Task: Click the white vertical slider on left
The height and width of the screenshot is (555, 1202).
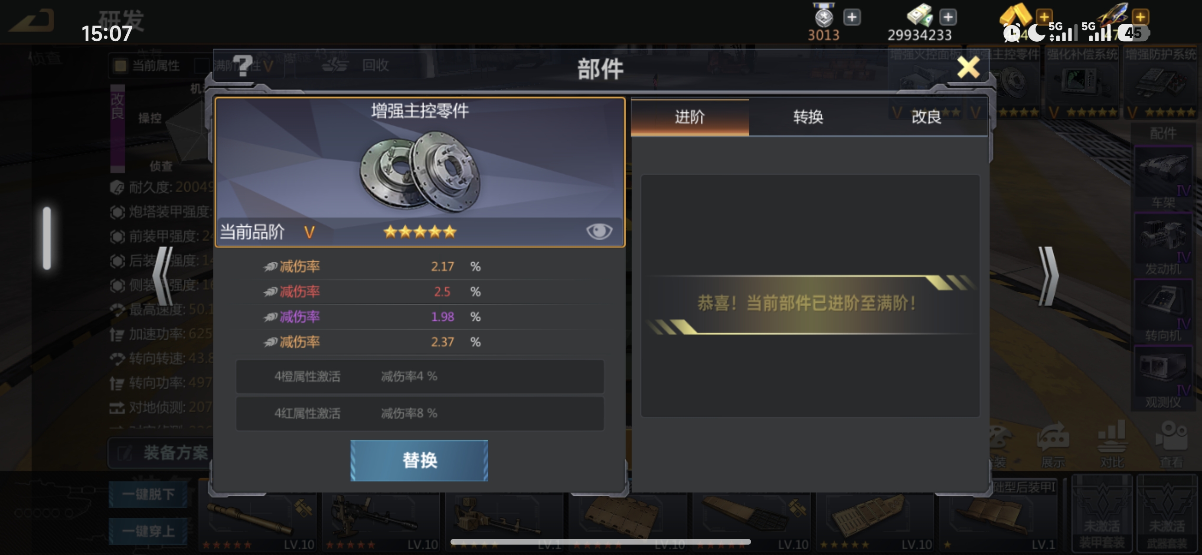Action: [x=47, y=238]
